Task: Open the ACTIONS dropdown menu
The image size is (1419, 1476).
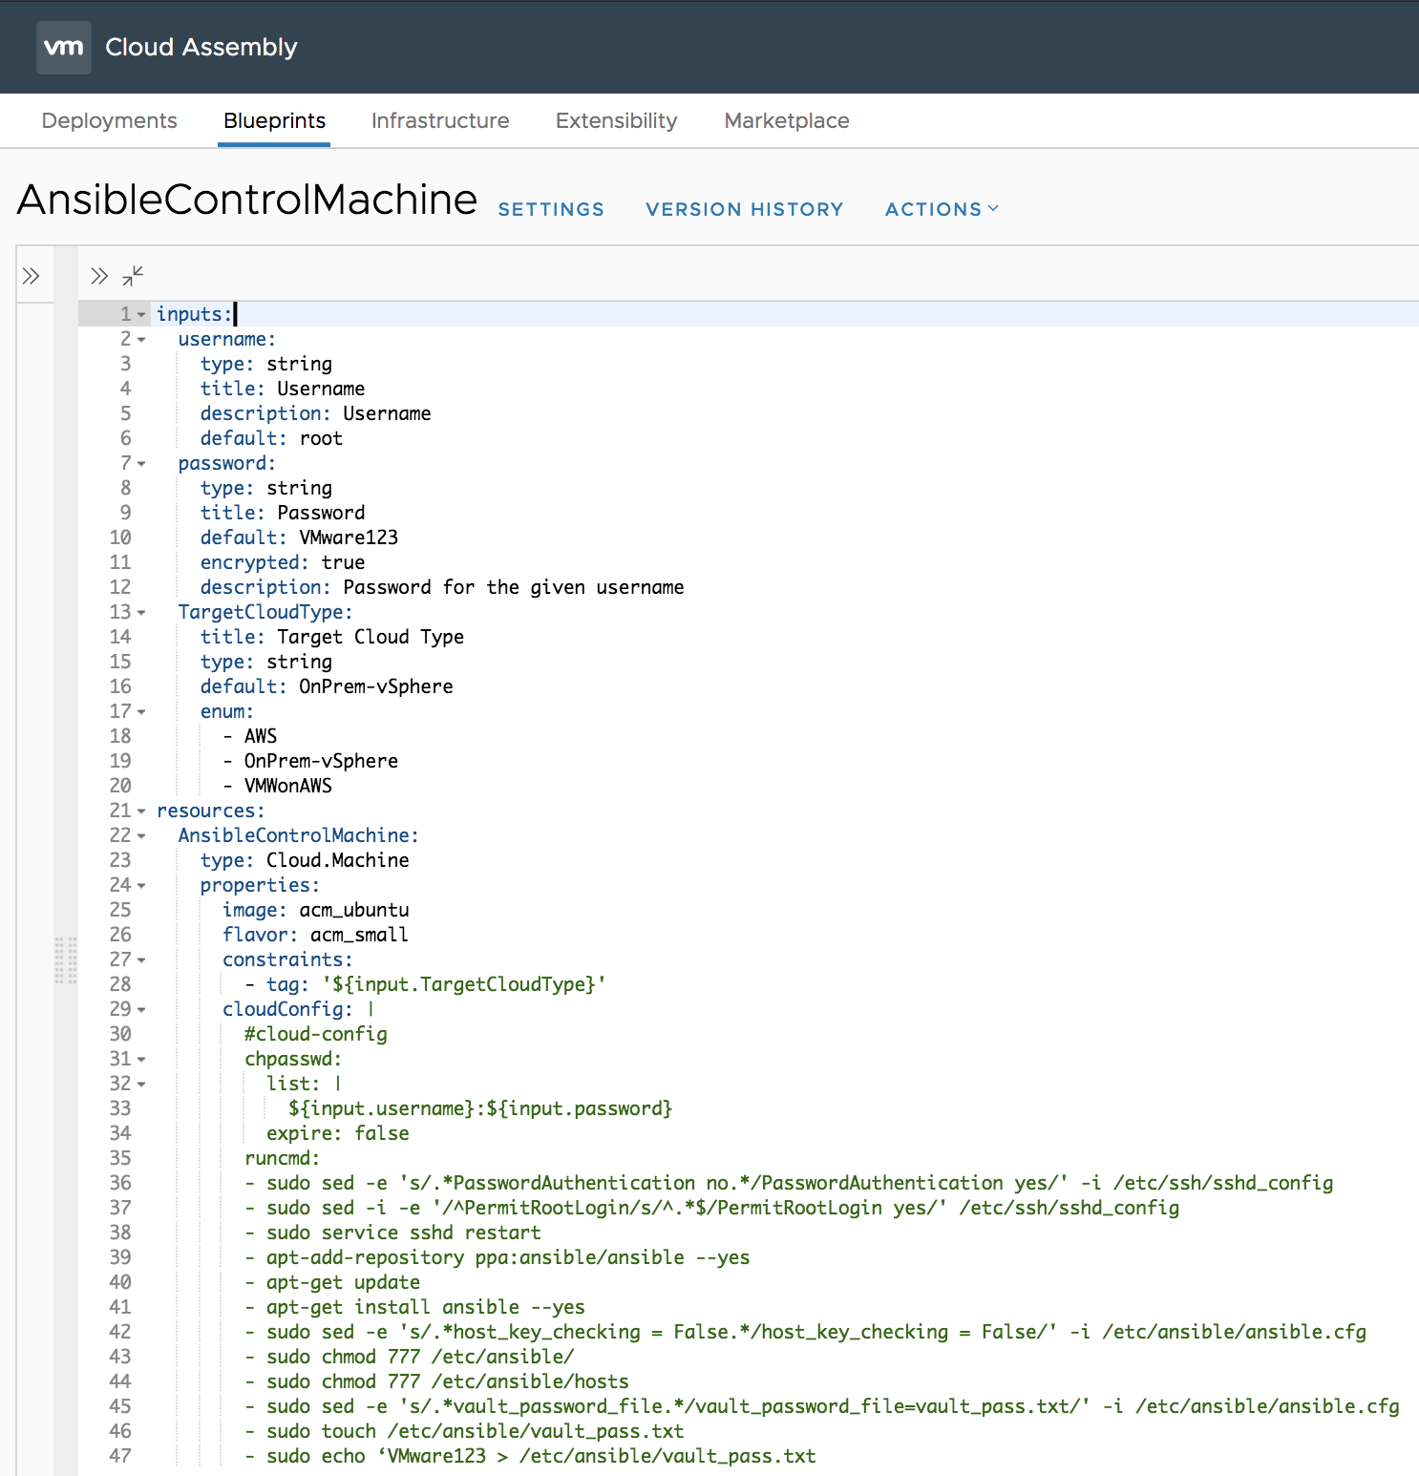Action: click(x=942, y=209)
